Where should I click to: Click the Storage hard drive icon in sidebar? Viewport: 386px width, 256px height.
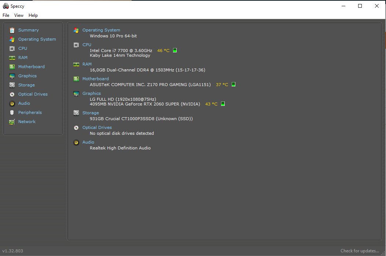tap(12, 85)
